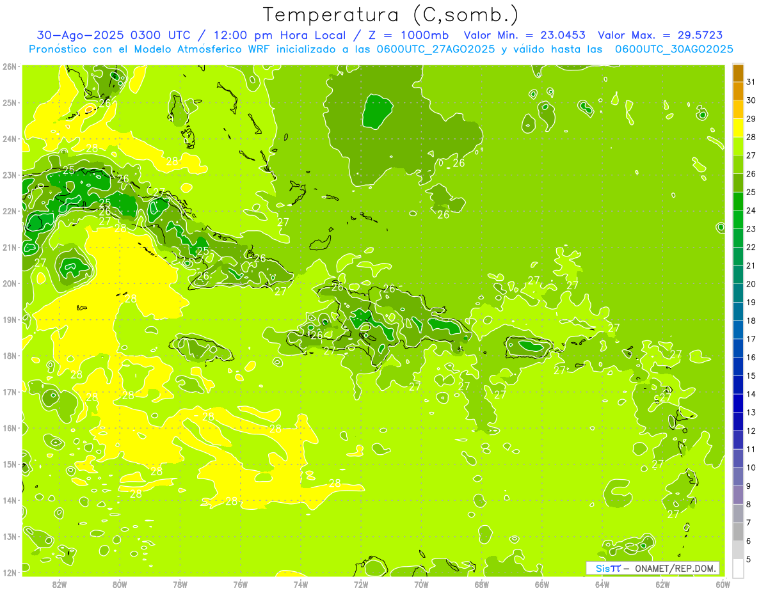Image resolution: width=768 pixels, height=593 pixels.
Task: Pick the orange legend band between 29 and 30
Action: click(738, 110)
